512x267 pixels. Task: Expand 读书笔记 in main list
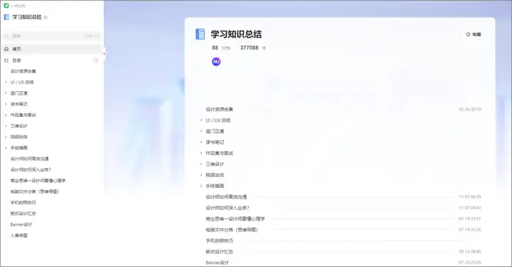pos(201,142)
